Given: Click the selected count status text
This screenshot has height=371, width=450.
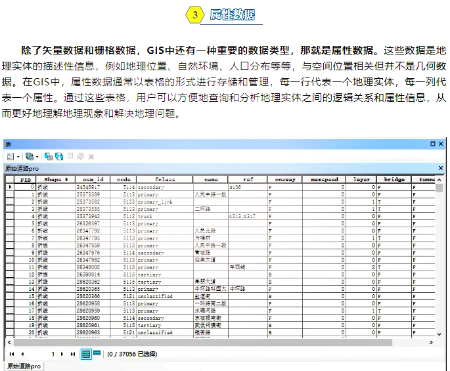Looking at the screenshot, I should tap(132, 354).
